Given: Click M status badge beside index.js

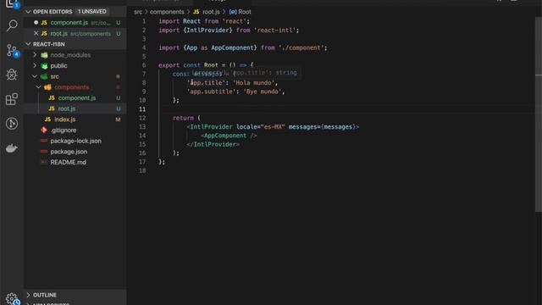Looking at the screenshot, I should (x=118, y=119).
